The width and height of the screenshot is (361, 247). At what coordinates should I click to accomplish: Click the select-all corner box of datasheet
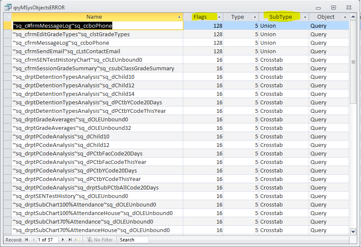[7, 17]
